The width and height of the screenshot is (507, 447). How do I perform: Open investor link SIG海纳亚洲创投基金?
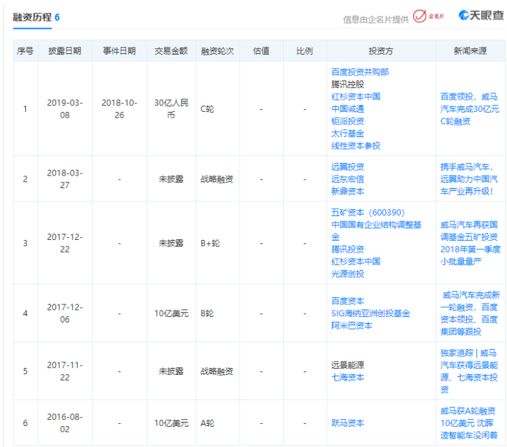pyautogui.click(x=370, y=313)
